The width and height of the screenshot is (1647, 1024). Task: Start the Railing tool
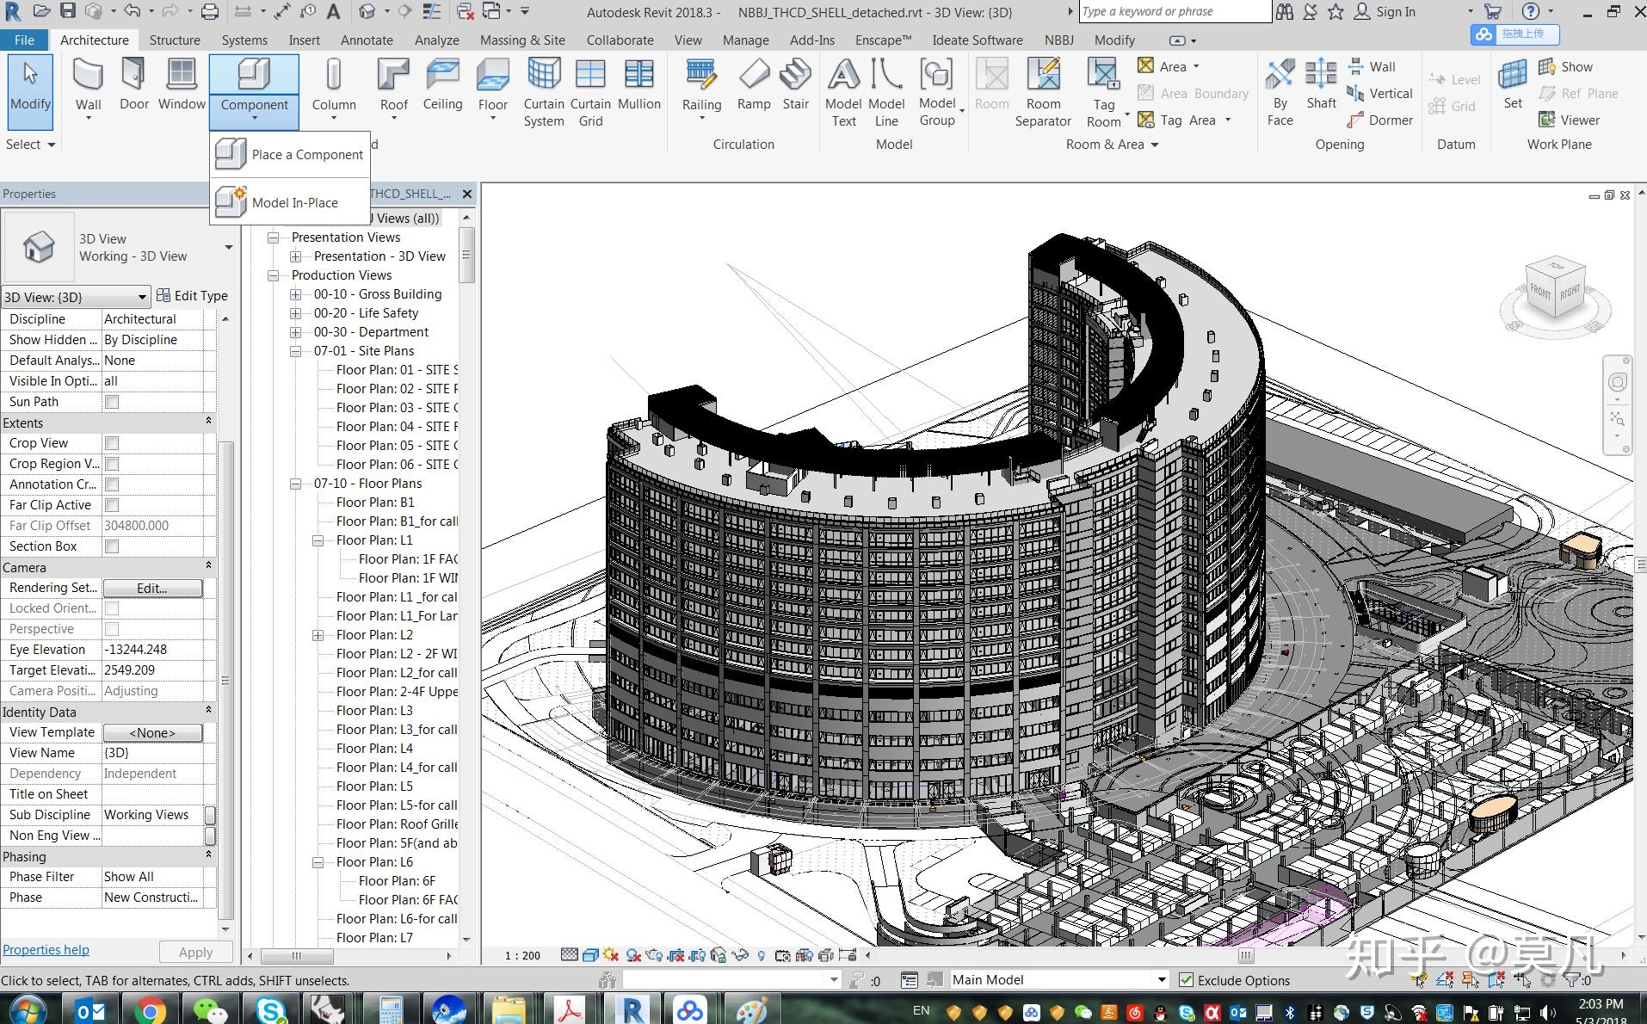tap(702, 86)
